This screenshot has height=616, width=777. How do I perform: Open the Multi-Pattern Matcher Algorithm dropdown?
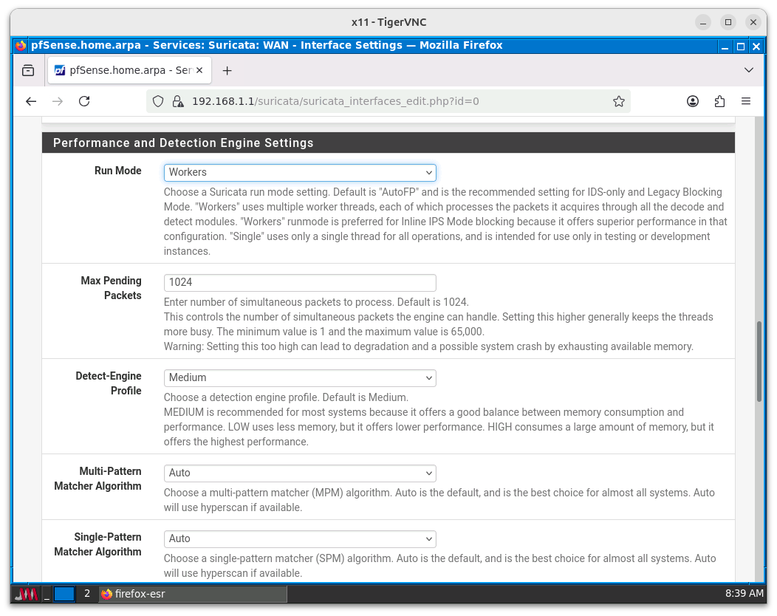point(300,473)
